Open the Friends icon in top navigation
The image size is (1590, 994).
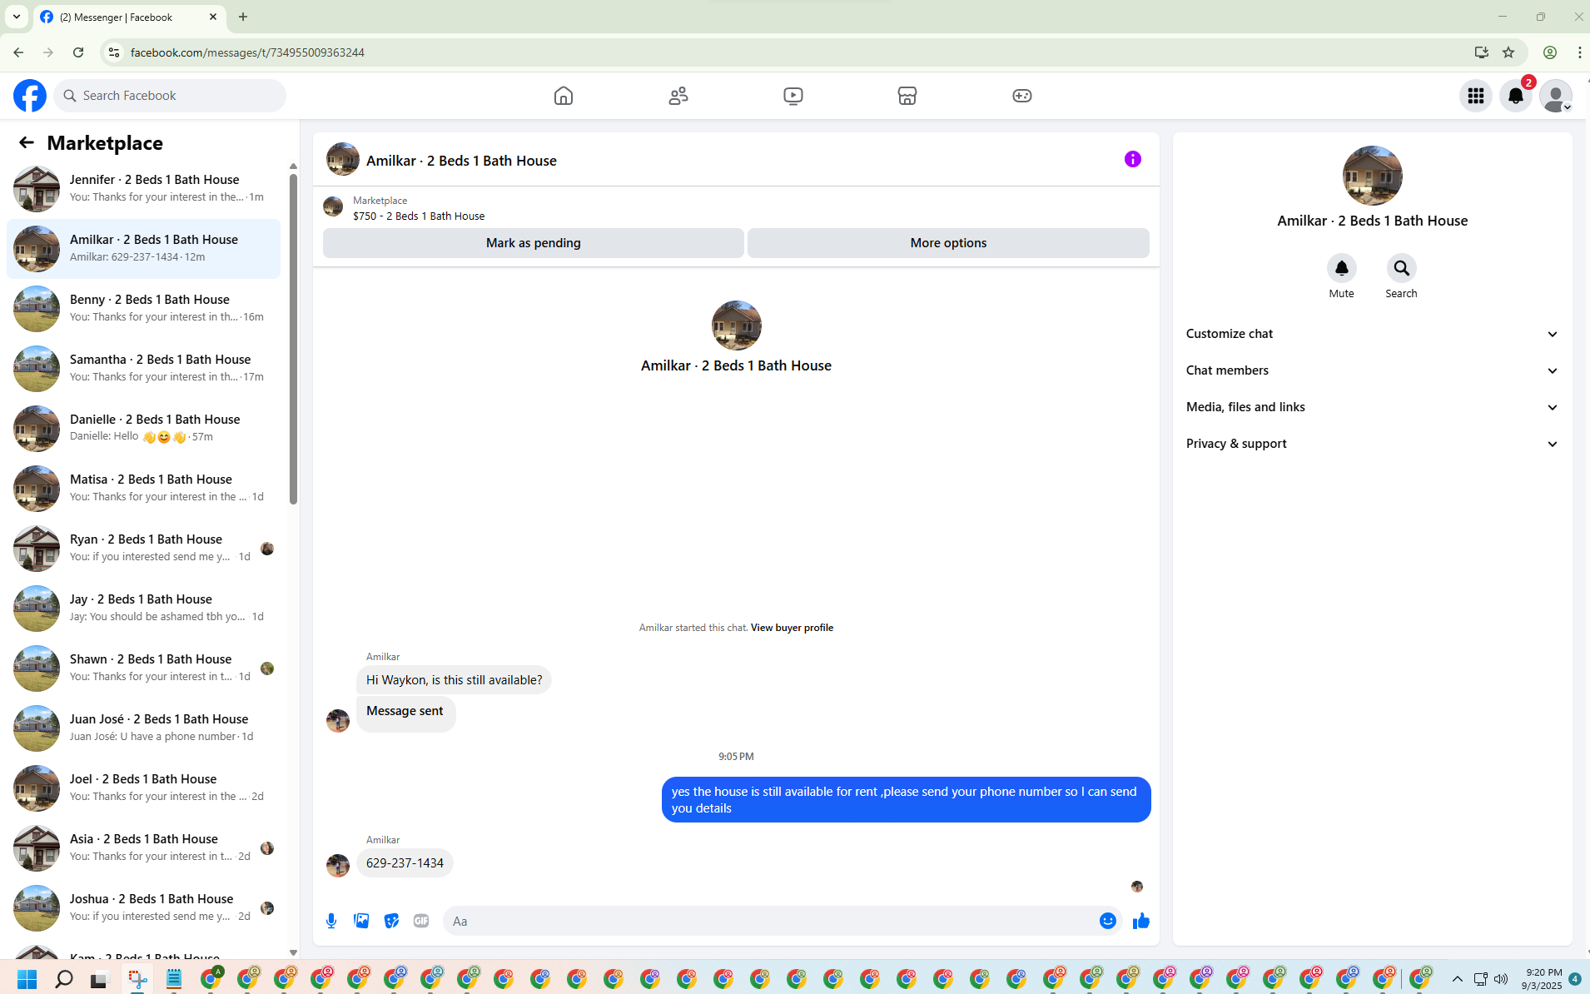[x=678, y=96]
